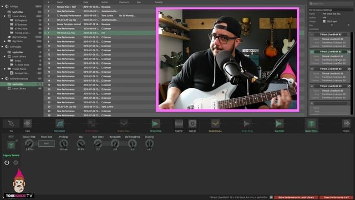Adjust the Bandwidth knob
Screen dimensions: 355x200
click(115, 143)
